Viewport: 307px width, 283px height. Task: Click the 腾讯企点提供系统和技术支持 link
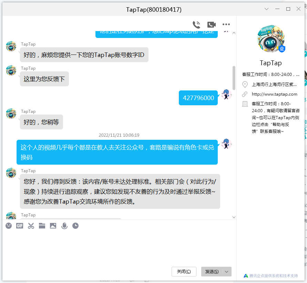pos(274,276)
